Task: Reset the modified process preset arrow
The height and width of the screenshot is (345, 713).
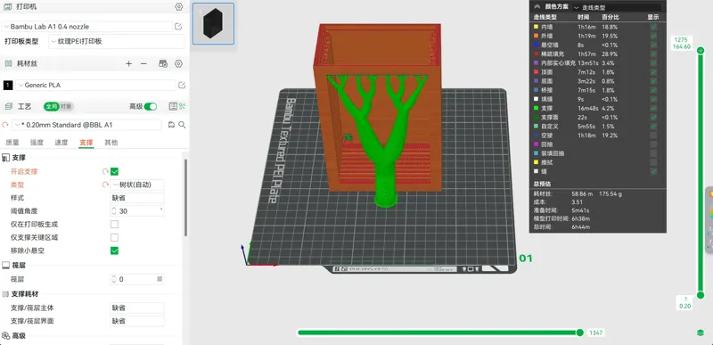Action: tap(5, 125)
